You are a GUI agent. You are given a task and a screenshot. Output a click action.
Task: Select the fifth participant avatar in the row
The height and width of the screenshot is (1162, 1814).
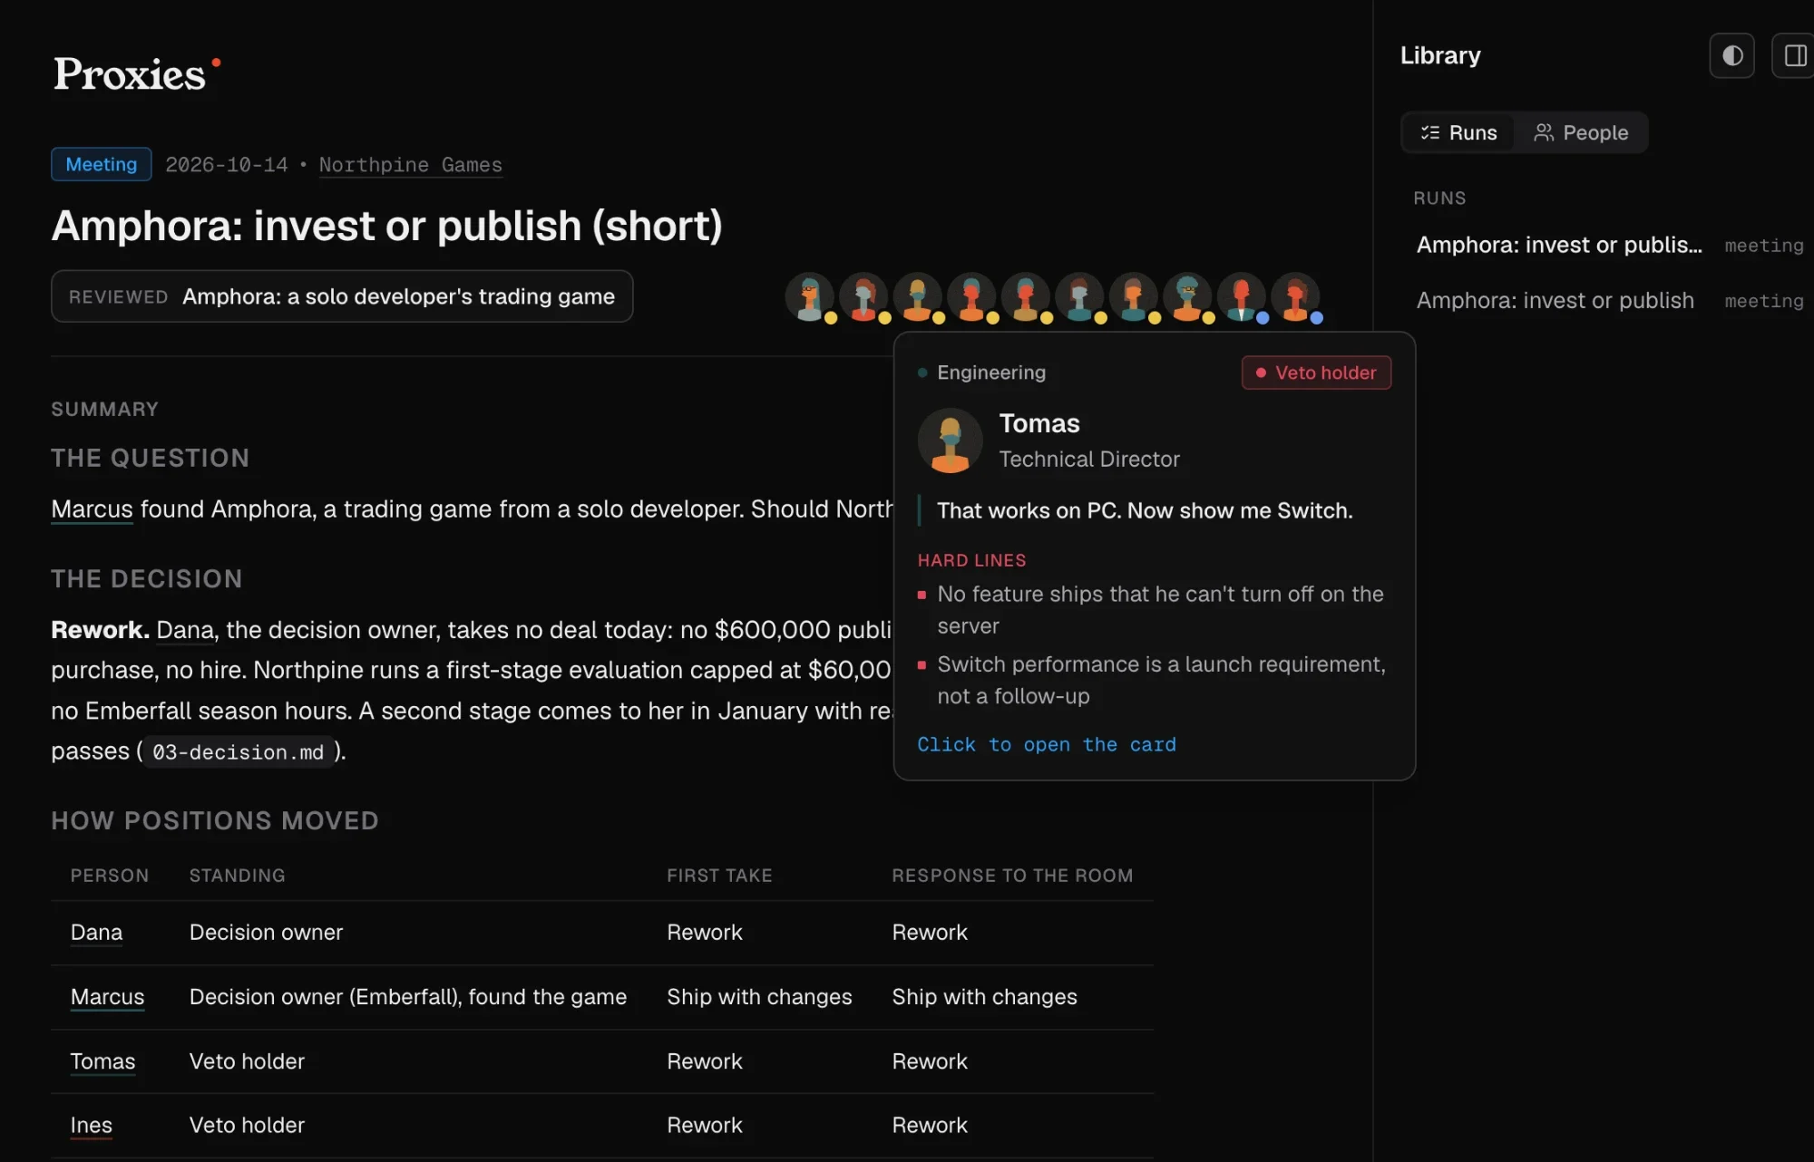[x=1026, y=296]
